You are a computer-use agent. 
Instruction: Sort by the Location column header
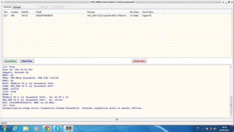(15, 12)
